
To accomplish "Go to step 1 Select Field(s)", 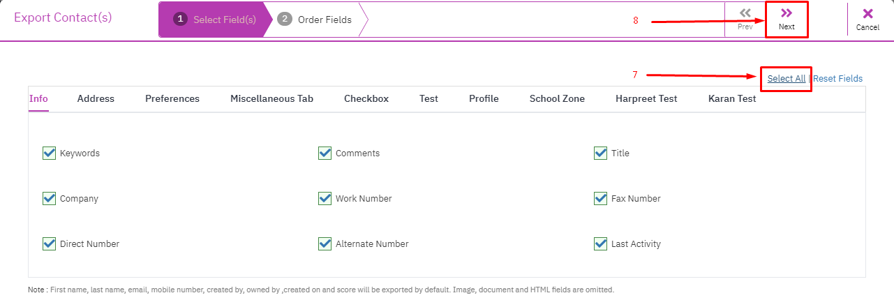I will pos(215,20).
